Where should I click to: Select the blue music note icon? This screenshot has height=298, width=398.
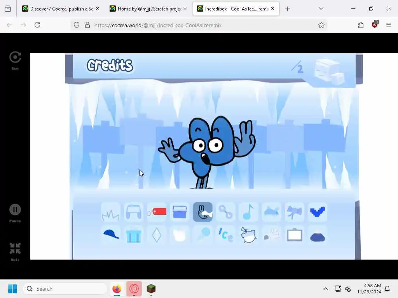(248, 212)
